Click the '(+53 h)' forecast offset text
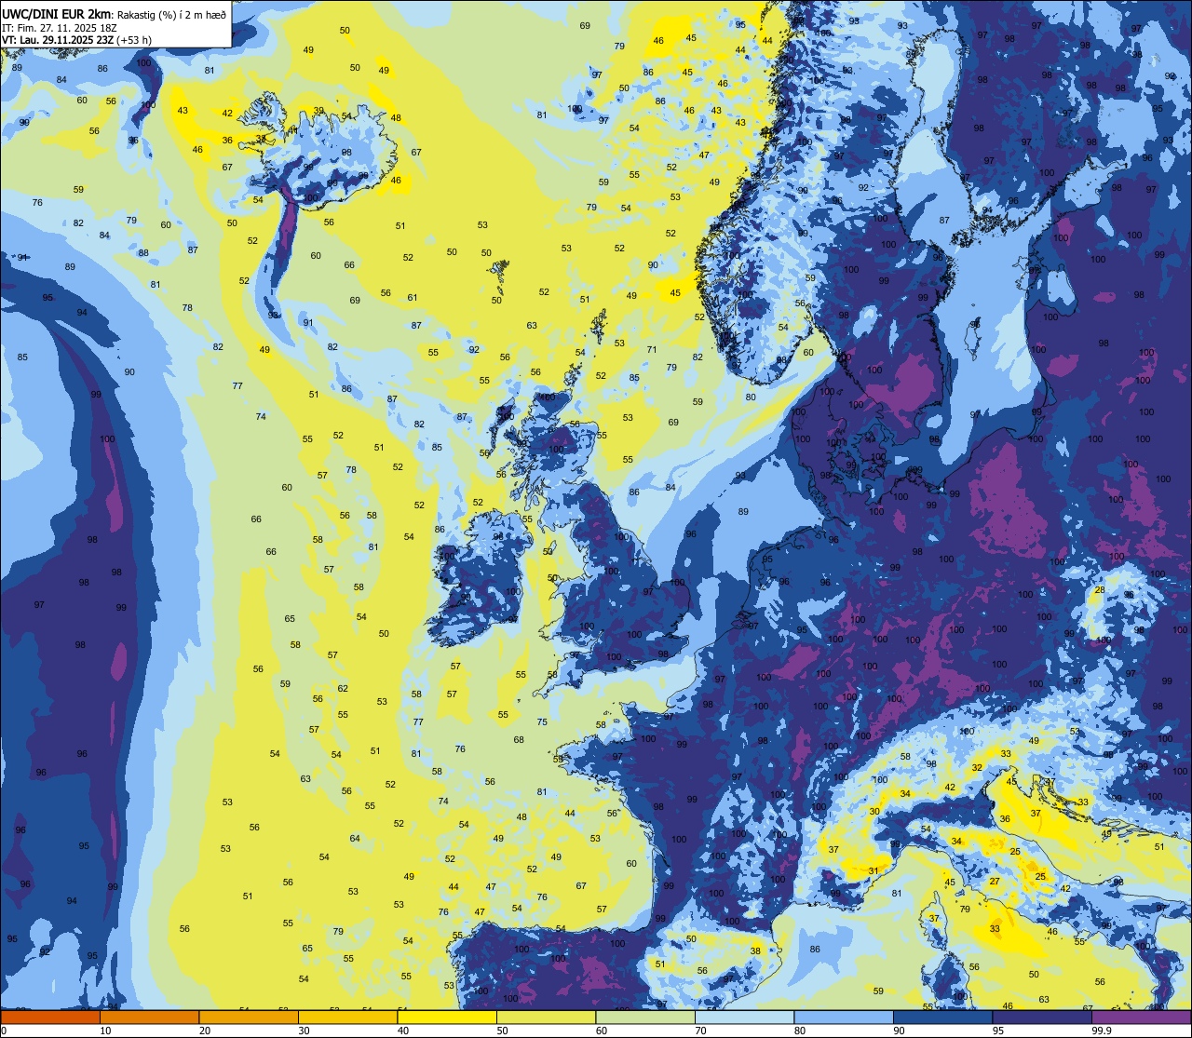This screenshot has width=1192, height=1038. [x=134, y=40]
